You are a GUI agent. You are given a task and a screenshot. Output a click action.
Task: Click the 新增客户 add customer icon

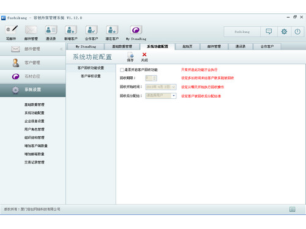[x=71, y=32]
